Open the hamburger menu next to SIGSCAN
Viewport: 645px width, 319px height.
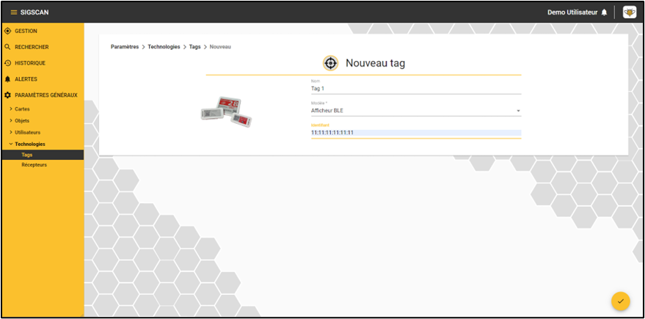[14, 12]
